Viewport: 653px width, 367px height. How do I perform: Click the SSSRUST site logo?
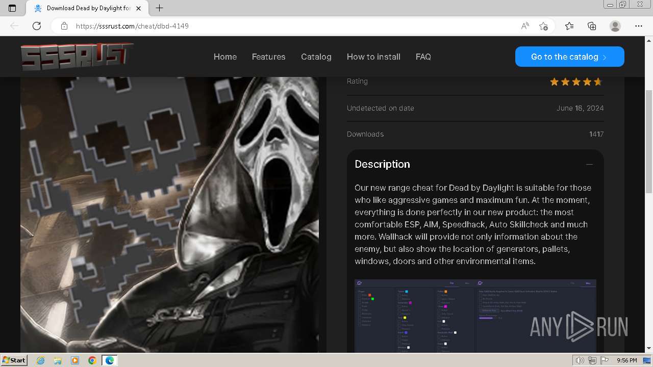77,57
